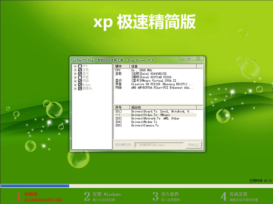Viewport: 273px width, 204px height.
Task: Click the [北桥]Intel 82443BX/ZX entry
Action: [x=149, y=74]
